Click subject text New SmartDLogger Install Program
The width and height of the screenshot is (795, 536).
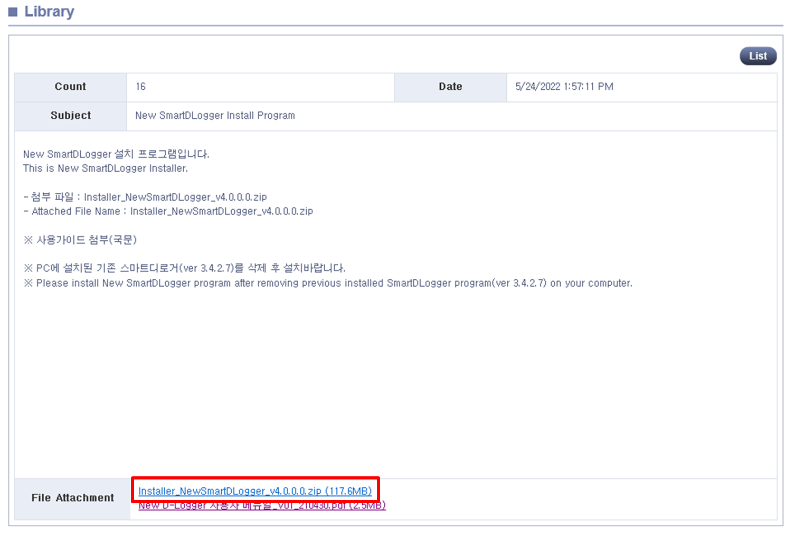pyautogui.click(x=215, y=115)
